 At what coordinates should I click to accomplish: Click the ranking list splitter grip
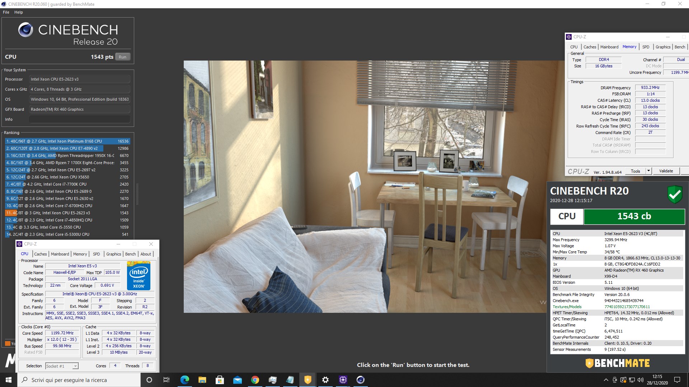[137, 193]
